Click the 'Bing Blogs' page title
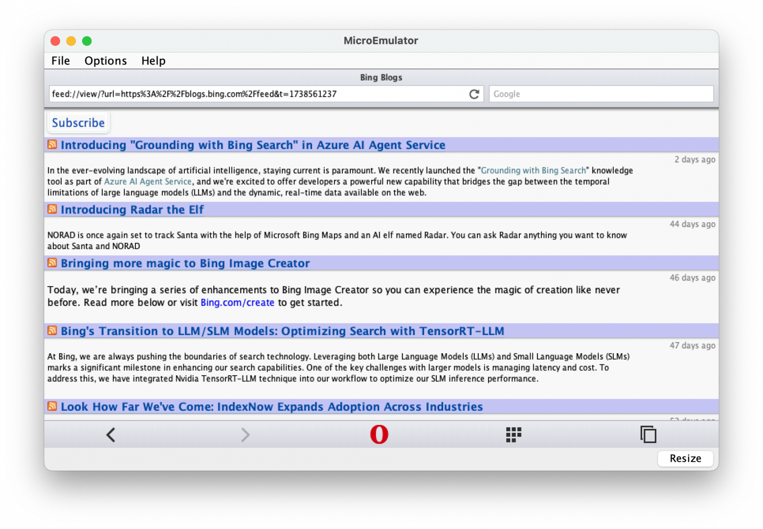763x529 pixels. tap(381, 78)
